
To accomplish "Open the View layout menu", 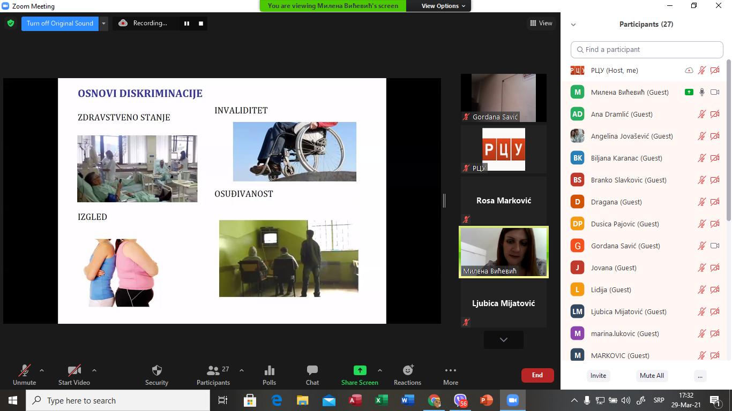I will click(541, 23).
